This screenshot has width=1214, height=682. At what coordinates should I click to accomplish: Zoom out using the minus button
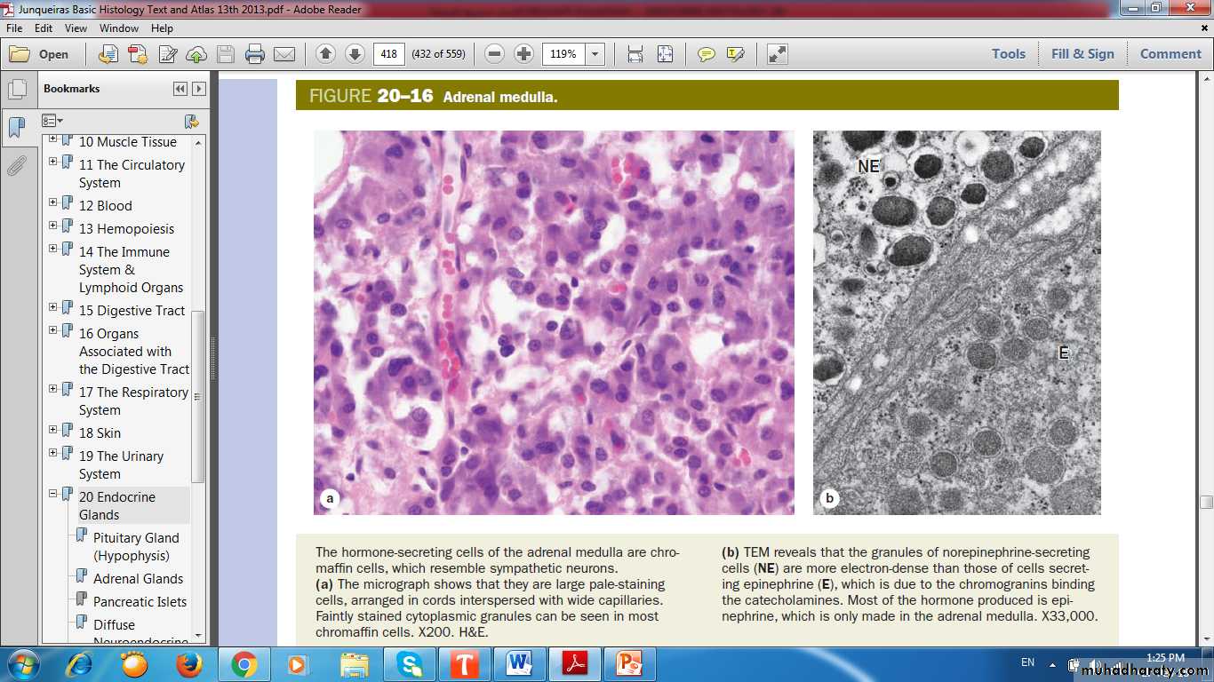pyautogui.click(x=495, y=54)
